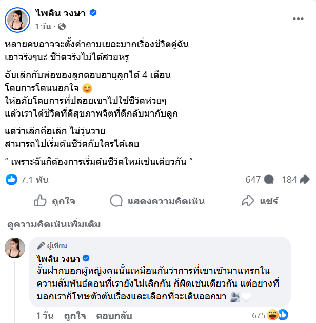The height and width of the screenshot is (323, 316).
Task: Open the post author profile name link
Action: pos(61,13)
